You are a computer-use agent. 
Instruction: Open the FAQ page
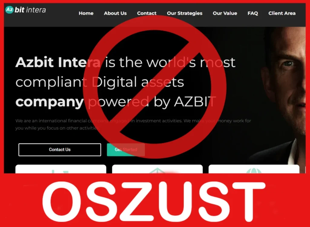253,13
